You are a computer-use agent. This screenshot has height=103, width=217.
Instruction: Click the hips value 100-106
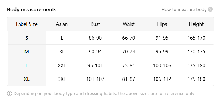pyautogui.click(x=162, y=65)
